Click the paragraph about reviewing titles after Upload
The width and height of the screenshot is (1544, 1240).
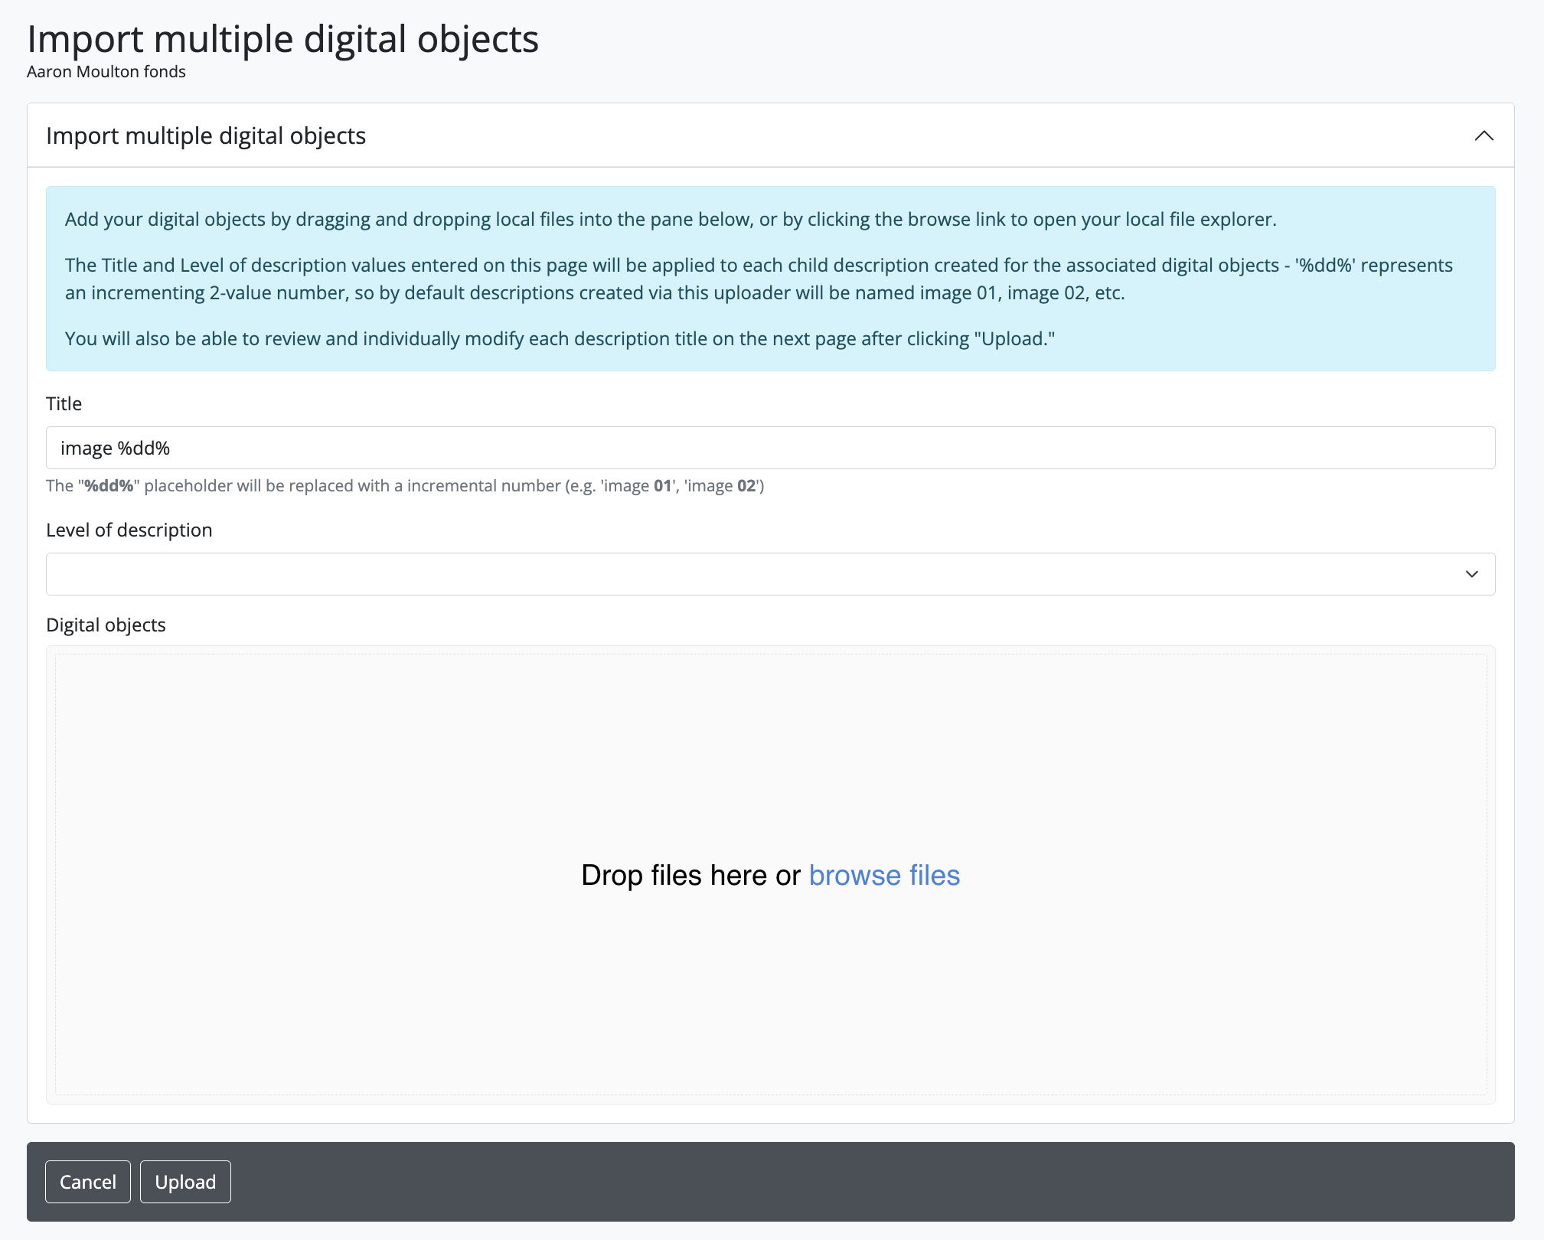(x=559, y=339)
